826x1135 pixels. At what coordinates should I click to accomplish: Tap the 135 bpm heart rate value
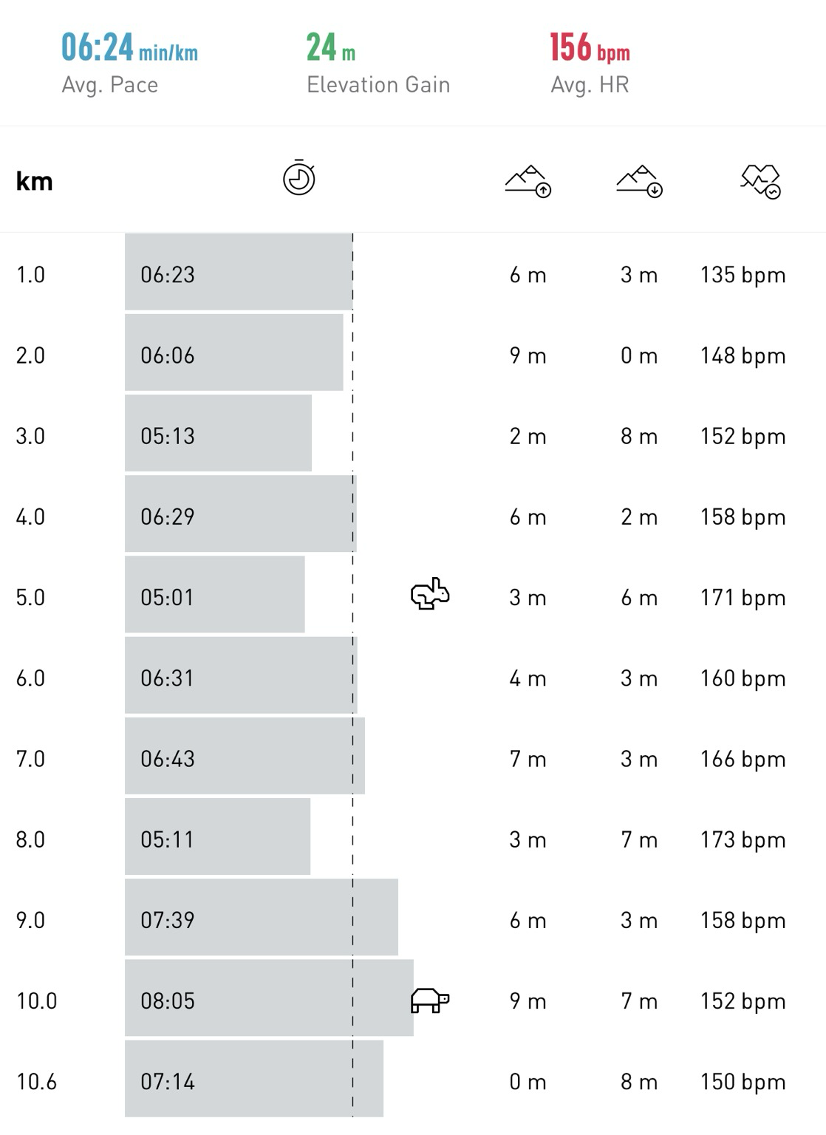pos(743,276)
